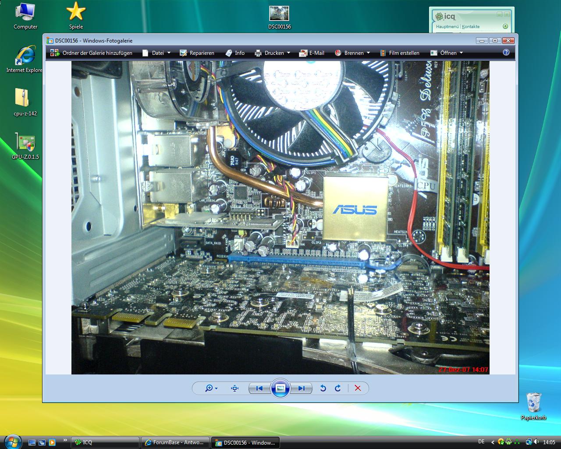Click the displayed motherboard photo
Screen dimensions: 561x449
coord(280,217)
